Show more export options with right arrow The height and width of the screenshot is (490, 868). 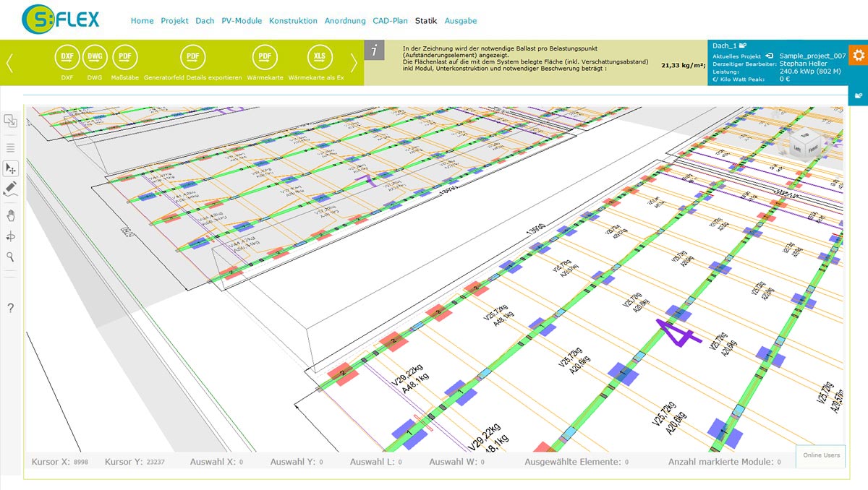pyautogui.click(x=354, y=63)
